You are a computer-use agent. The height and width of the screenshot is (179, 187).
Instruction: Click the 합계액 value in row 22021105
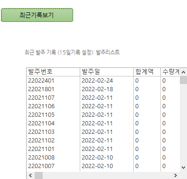click(x=137, y=115)
